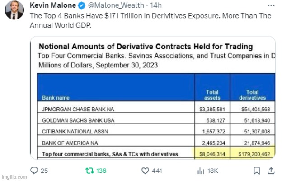Screen dimensions: 282x181
Task: Open the three-dot more options menu
Action: coord(271,6)
